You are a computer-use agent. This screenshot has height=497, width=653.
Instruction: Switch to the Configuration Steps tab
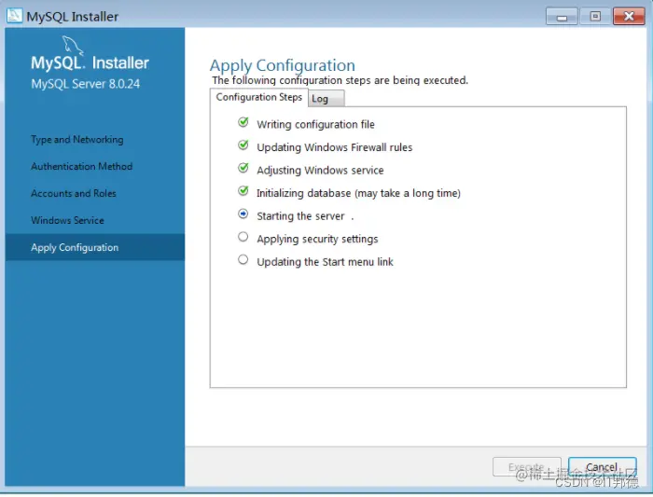(258, 97)
